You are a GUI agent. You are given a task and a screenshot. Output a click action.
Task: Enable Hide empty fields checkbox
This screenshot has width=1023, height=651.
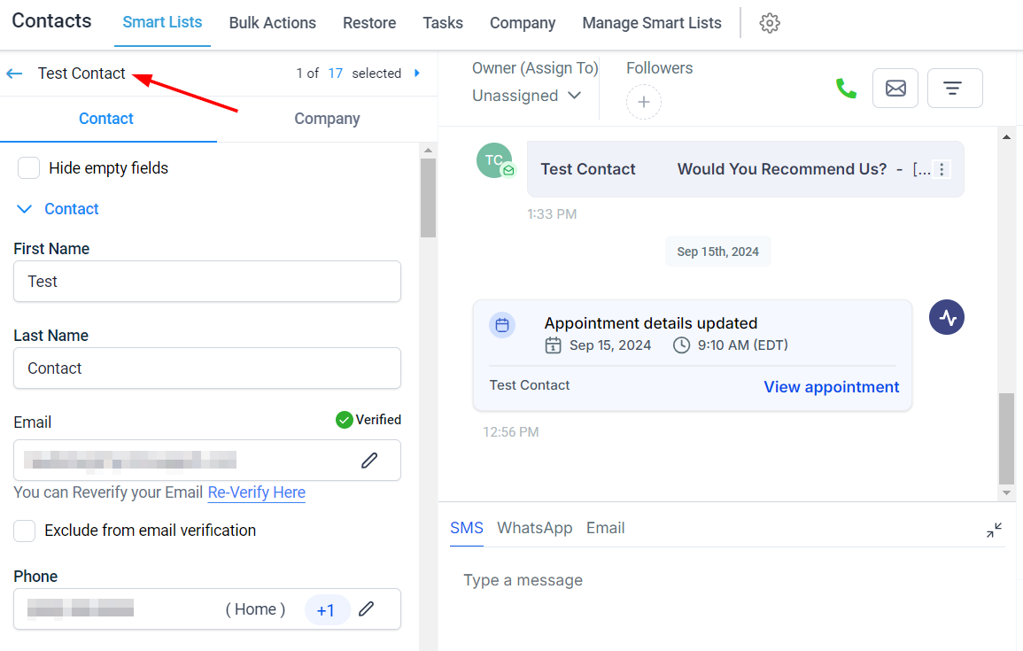click(x=29, y=168)
